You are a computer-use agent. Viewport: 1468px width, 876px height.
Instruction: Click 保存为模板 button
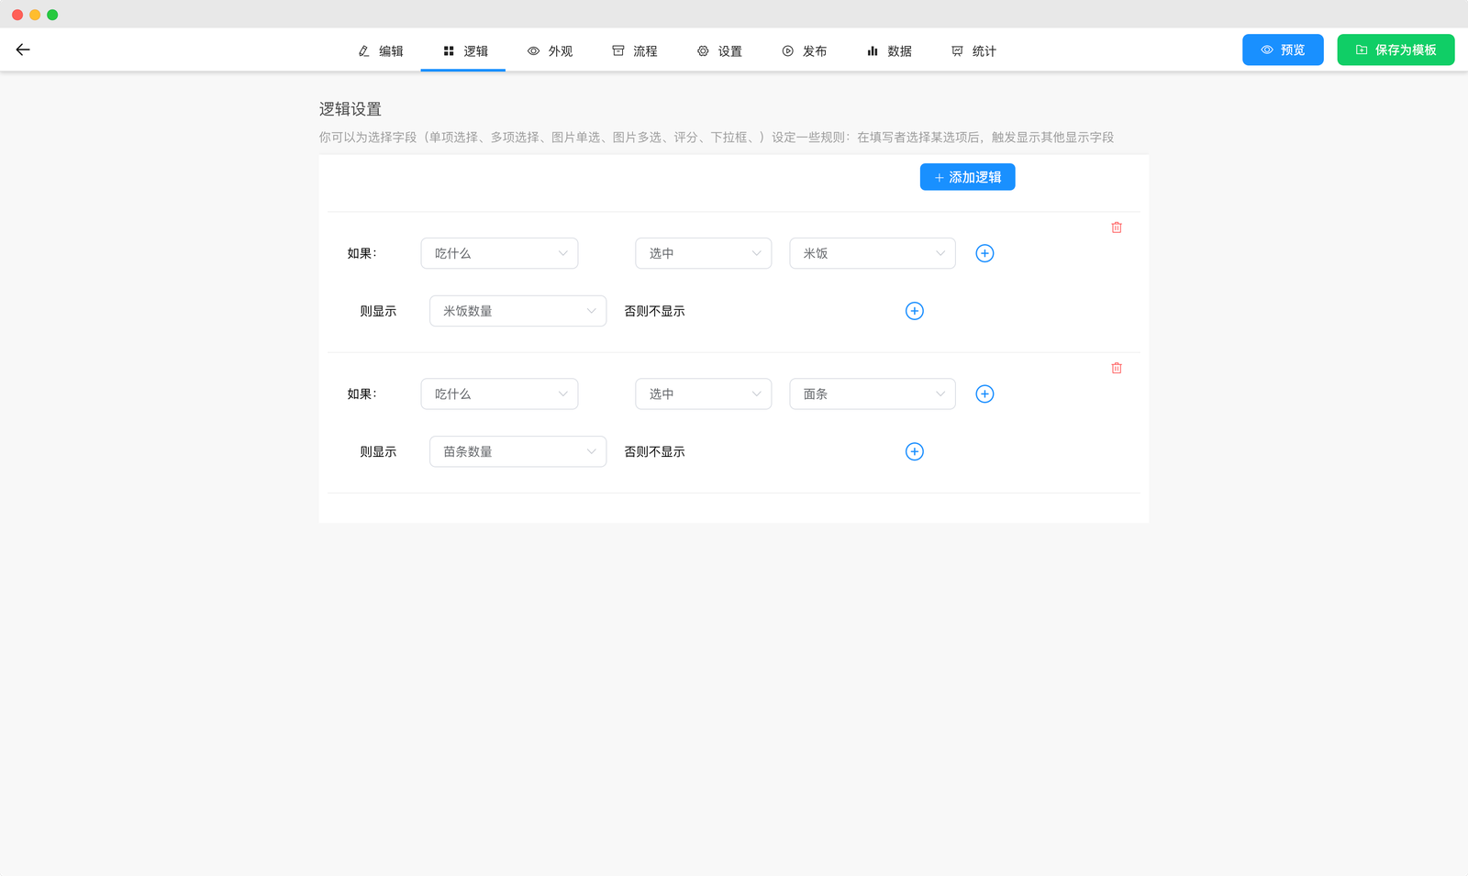pos(1396,50)
